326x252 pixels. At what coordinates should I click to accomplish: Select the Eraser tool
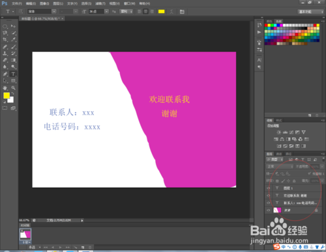[x=5, y=60]
